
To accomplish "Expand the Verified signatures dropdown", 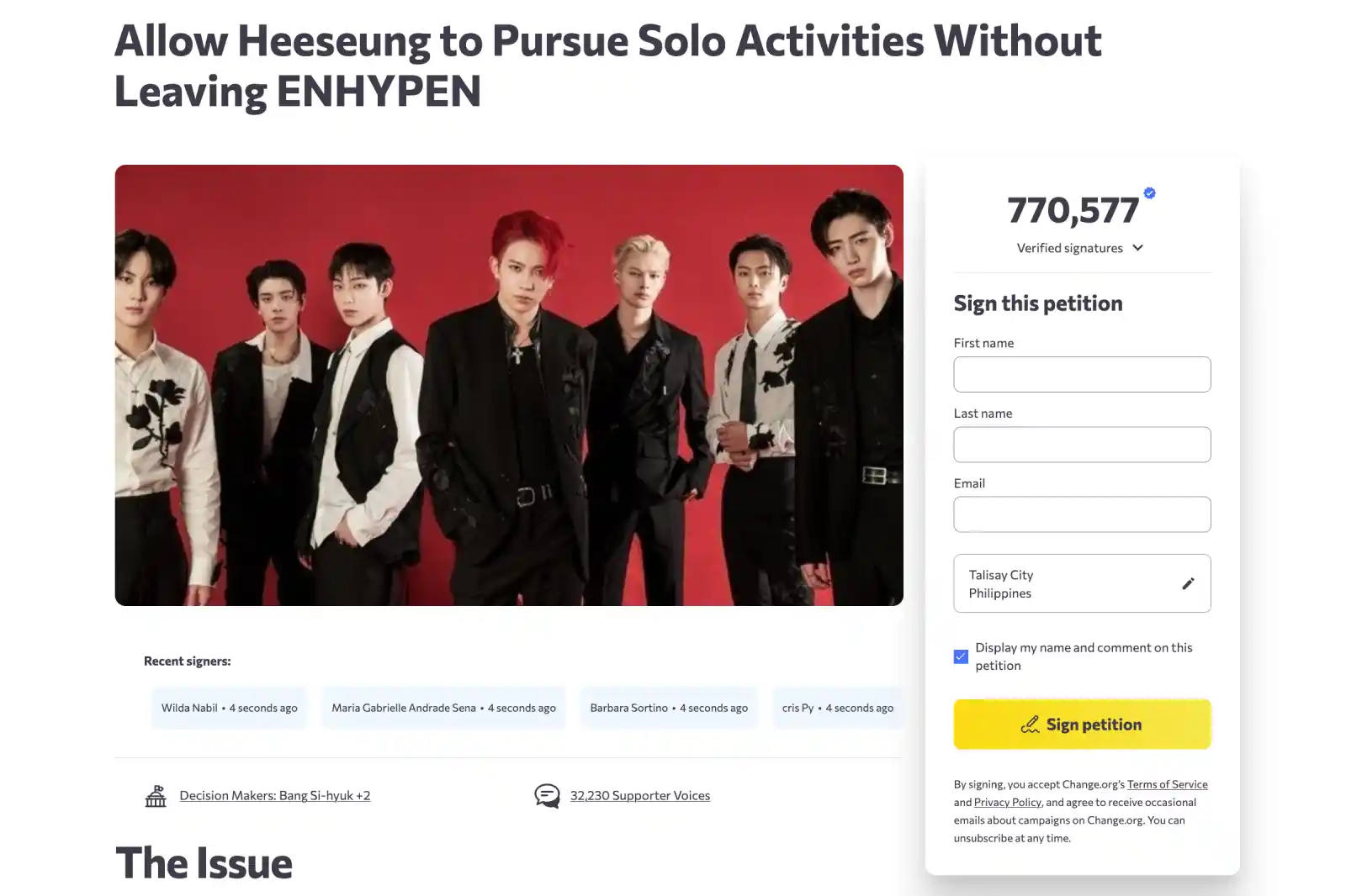I will tap(1138, 248).
